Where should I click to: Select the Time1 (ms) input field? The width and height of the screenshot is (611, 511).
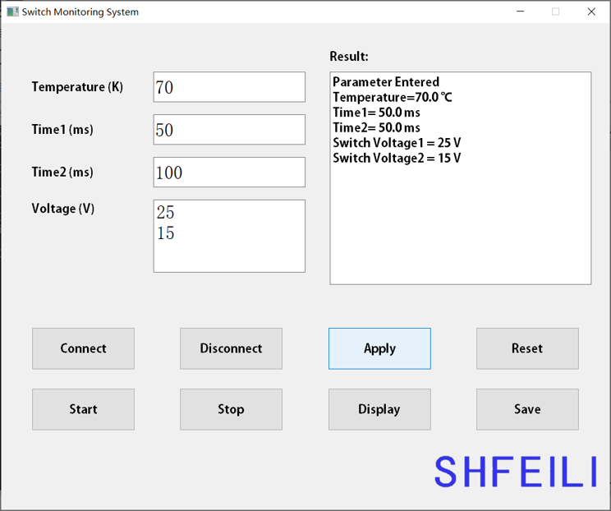tap(229, 130)
